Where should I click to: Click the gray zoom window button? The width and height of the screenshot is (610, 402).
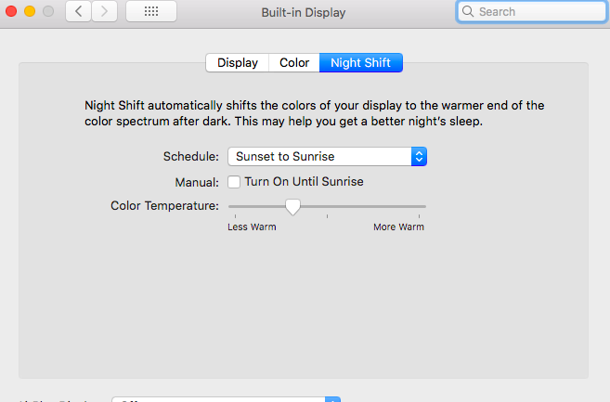(47, 12)
